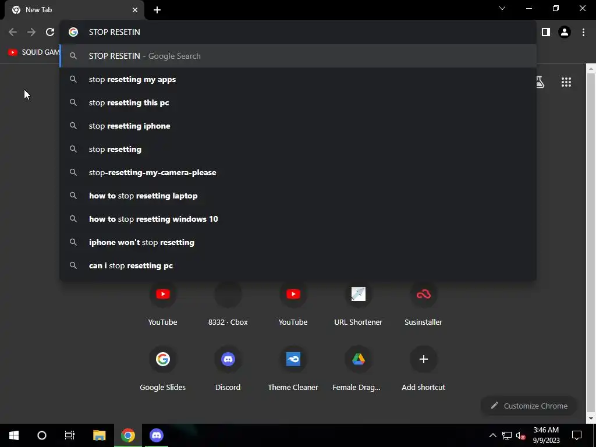The image size is (596, 447).
Task: Click the muted volume tray icon
Action: [x=520, y=435]
